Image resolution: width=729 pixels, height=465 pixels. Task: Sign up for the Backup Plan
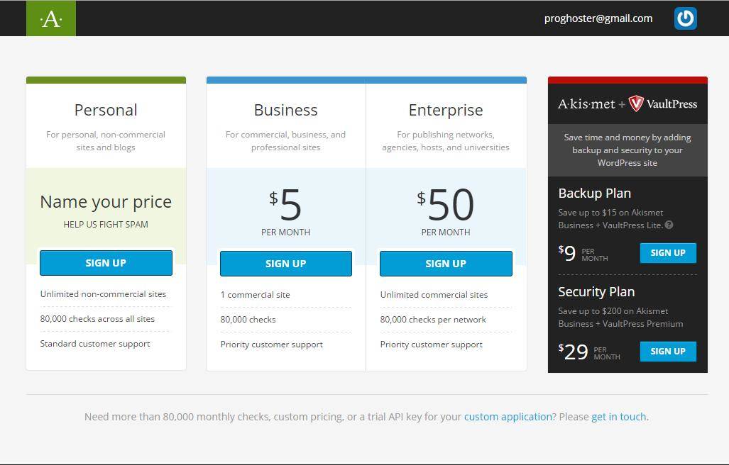click(x=667, y=253)
